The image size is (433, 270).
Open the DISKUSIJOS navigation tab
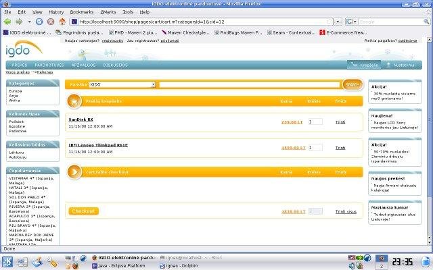tap(116, 65)
